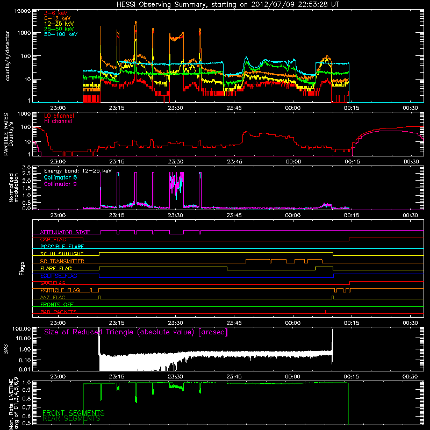Click the red bad-packets marker in the flags panel
This screenshot has width=430, height=430.
click(326, 312)
